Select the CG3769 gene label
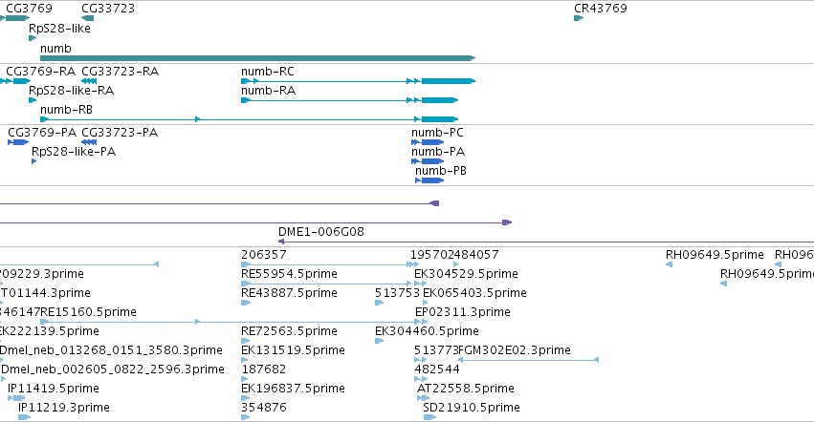This screenshot has height=422, width=814. (x=29, y=9)
